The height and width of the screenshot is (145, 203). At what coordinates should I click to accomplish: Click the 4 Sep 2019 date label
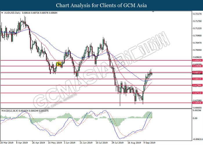click(150, 143)
